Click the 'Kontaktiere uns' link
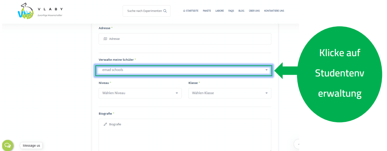 pyautogui.click(x=274, y=11)
